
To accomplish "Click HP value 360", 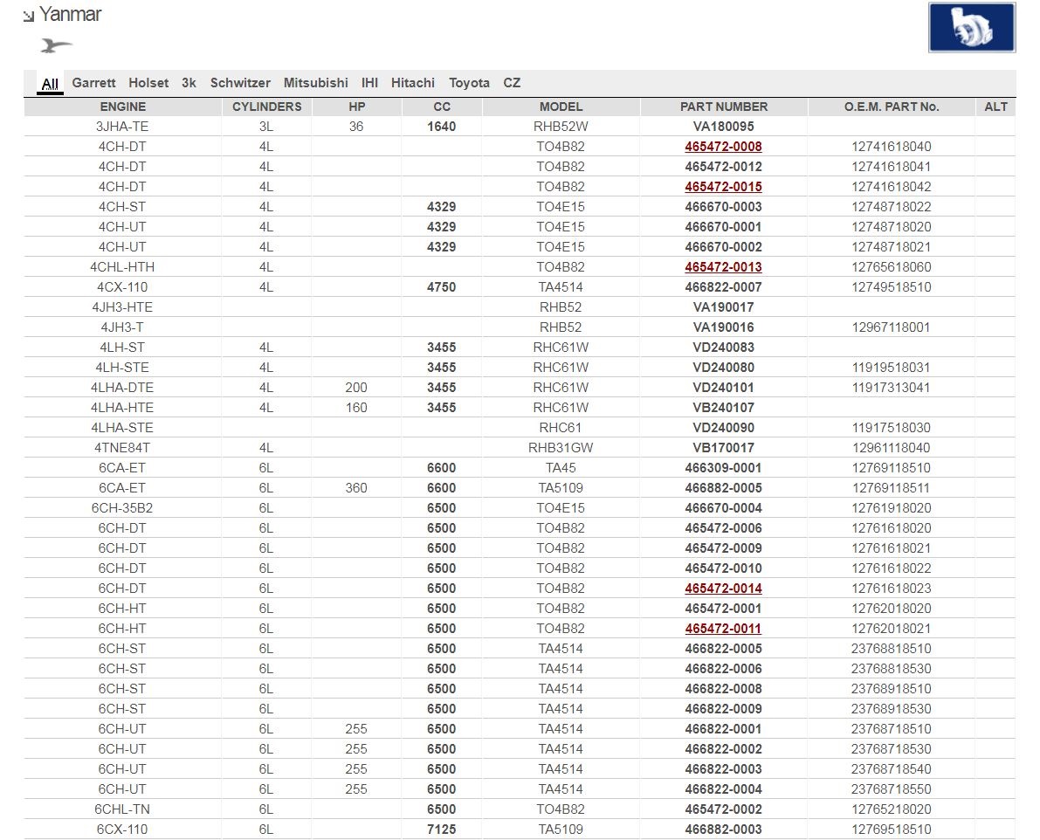I will click(356, 488).
